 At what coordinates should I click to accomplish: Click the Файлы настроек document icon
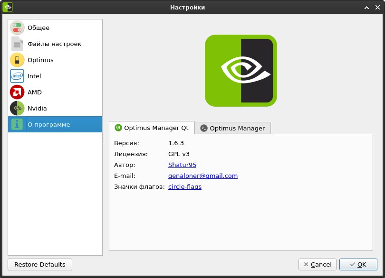tap(17, 44)
